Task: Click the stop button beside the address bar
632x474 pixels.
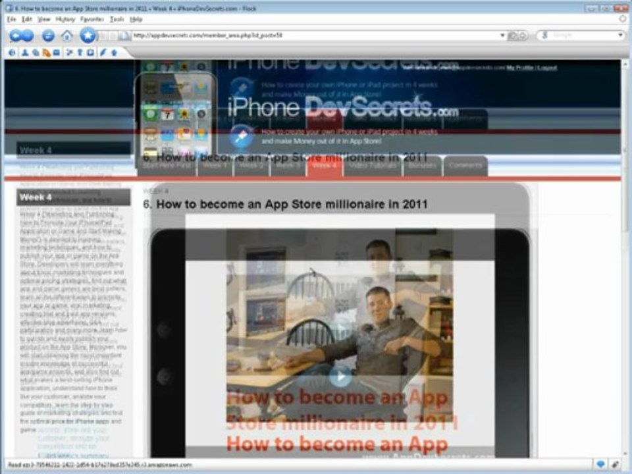Action: pyautogui.click(x=522, y=36)
